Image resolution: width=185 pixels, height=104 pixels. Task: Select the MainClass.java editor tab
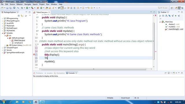pos(42,12)
